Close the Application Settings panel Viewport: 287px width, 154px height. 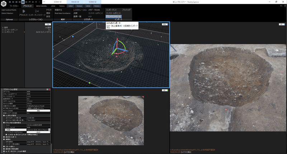(x=49, y=89)
